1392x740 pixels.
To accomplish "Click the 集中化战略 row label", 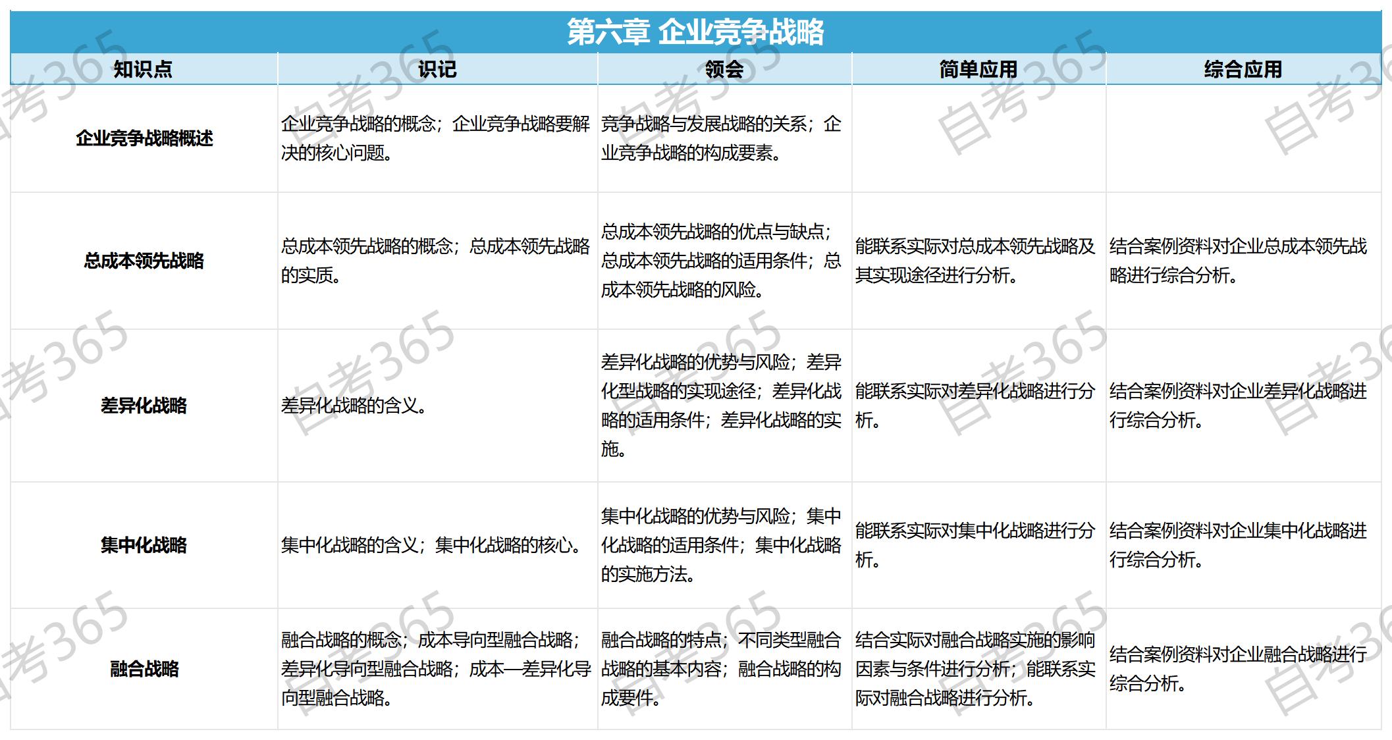I will coord(144,545).
